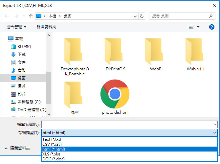Click sidebar scrollbar up arrow
Screen dimensions: 220x164
tap(49, 35)
